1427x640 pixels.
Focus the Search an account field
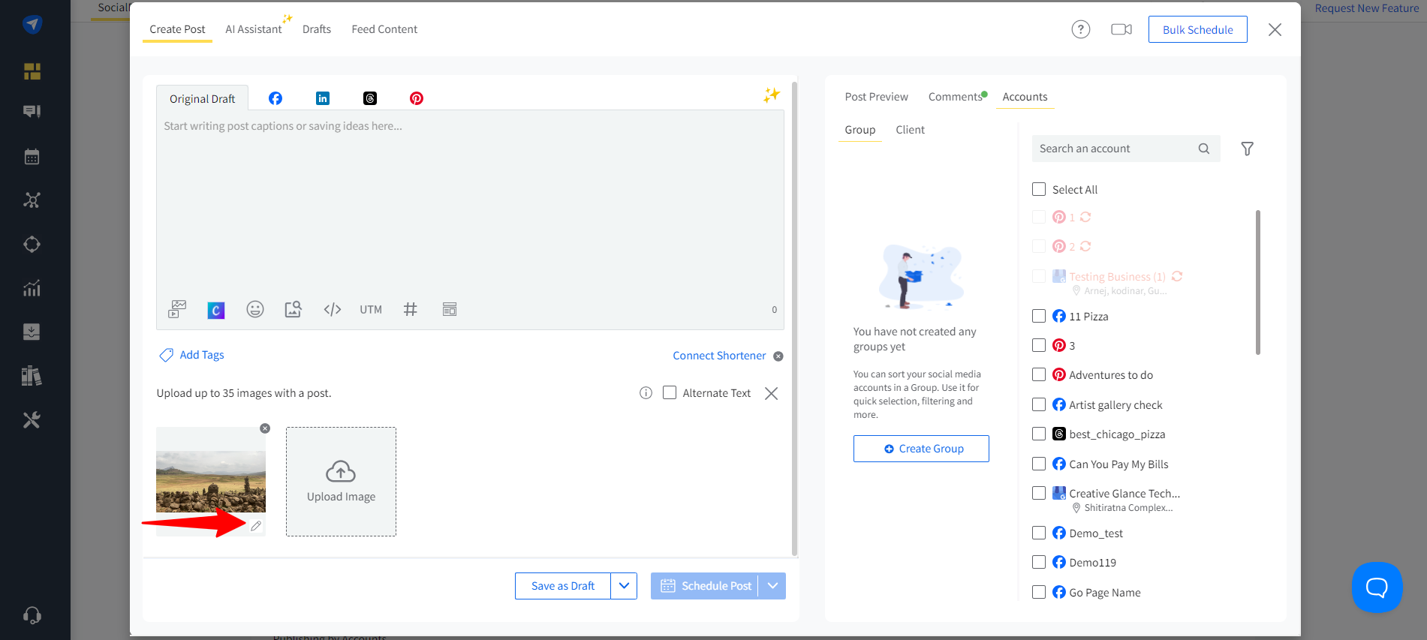1115,149
